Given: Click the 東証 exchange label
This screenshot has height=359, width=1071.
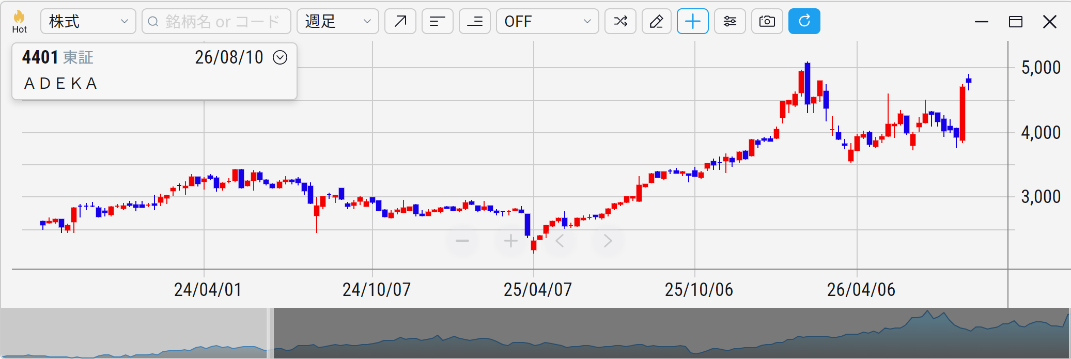Looking at the screenshot, I should [x=79, y=57].
